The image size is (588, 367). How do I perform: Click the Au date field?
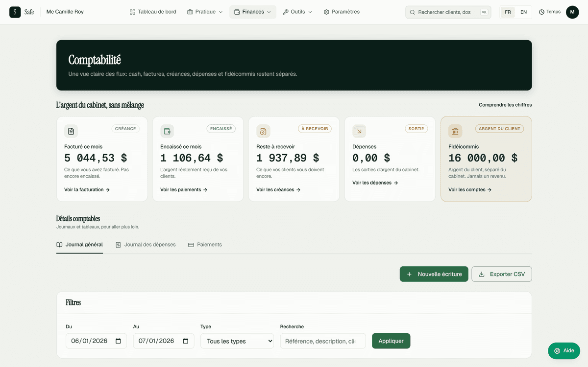(x=164, y=341)
